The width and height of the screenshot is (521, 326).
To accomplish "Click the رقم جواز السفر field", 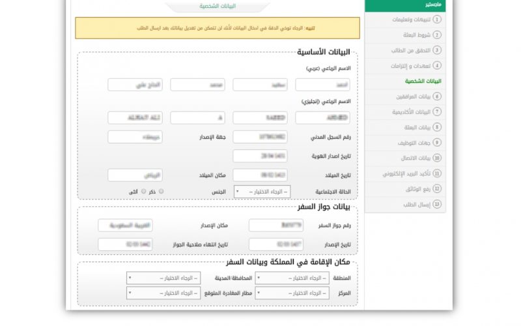I will 276,225.
